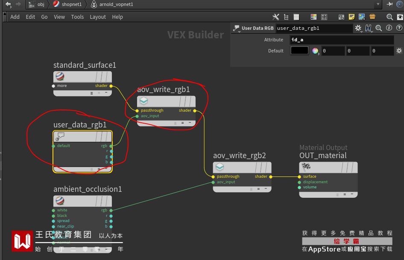404x260 pixels.
Task: Click the Attribute field containing id_a
Action: [x=342, y=40]
